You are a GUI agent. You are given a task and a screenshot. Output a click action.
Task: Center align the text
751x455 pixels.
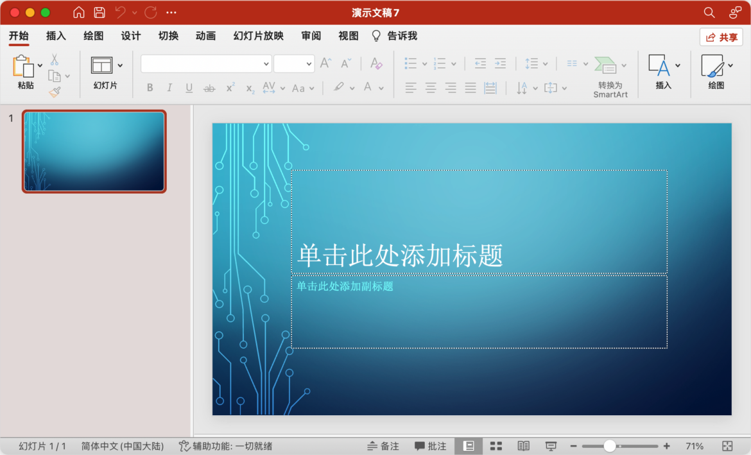click(x=431, y=88)
